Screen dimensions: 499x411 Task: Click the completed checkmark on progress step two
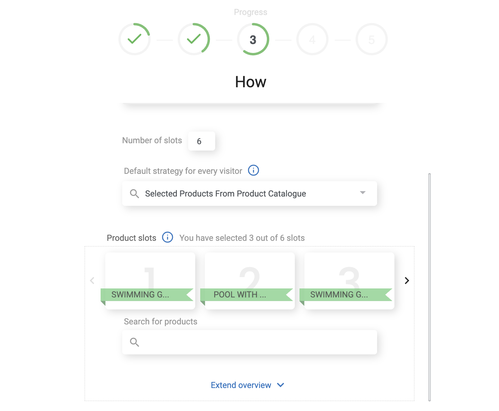(x=194, y=39)
